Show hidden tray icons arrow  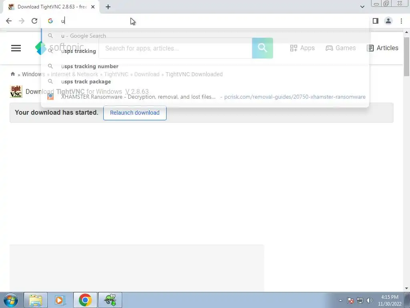340,300
